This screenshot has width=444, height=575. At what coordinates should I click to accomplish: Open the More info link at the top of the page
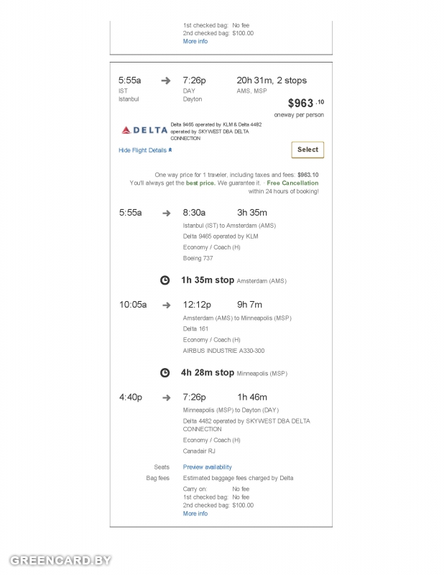[195, 42]
